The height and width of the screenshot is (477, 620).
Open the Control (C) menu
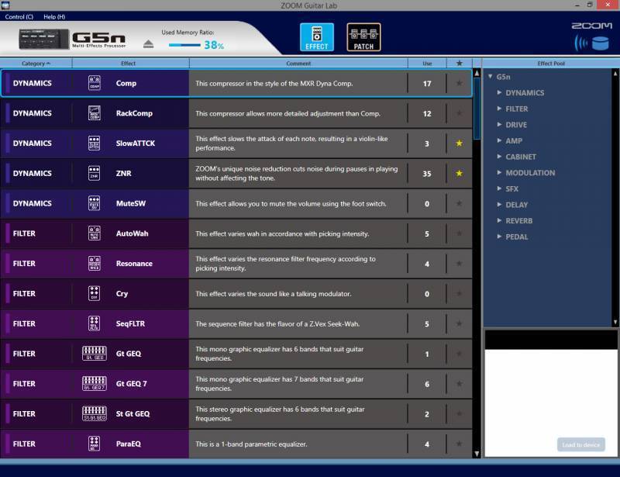point(19,16)
